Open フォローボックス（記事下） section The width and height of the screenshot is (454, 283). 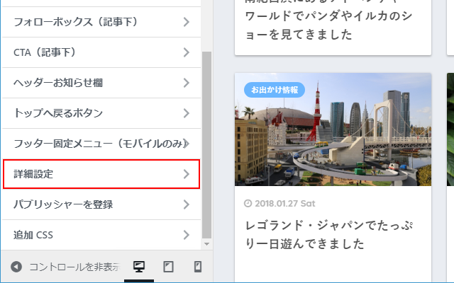(x=101, y=22)
